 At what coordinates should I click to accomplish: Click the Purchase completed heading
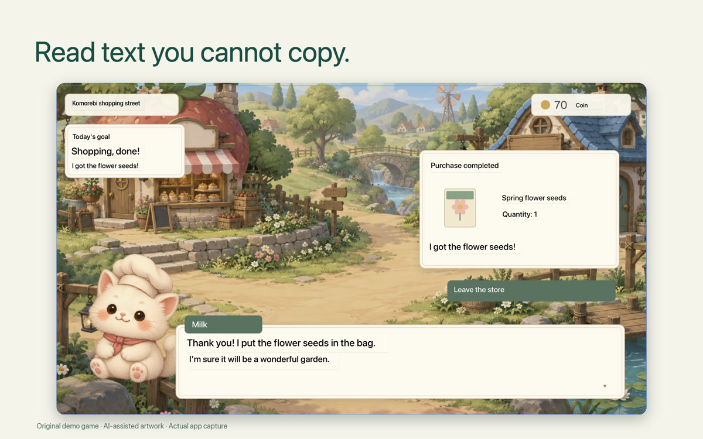coord(465,166)
